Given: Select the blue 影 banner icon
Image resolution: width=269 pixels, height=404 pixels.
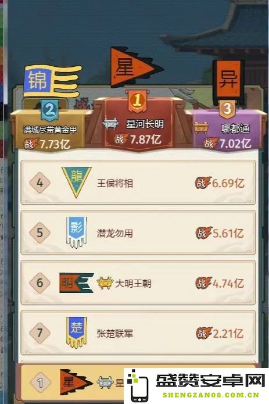Looking at the screenshot, I should 77,232.
